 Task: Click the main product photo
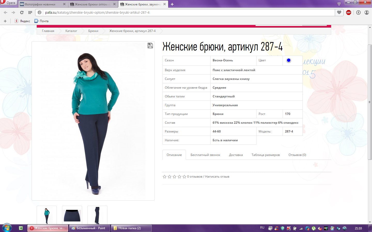(x=93, y=121)
